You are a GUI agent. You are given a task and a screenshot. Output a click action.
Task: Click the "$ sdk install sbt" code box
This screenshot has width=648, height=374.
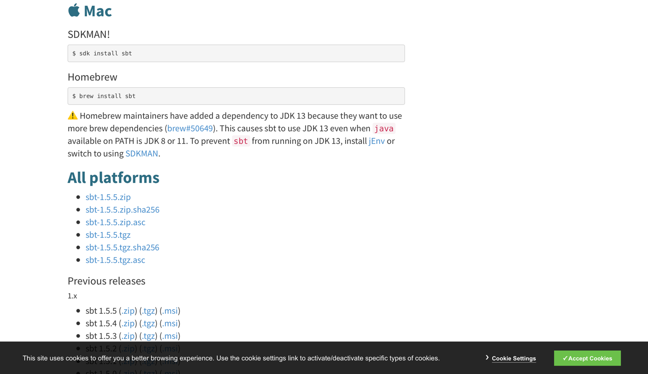coord(236,53)
